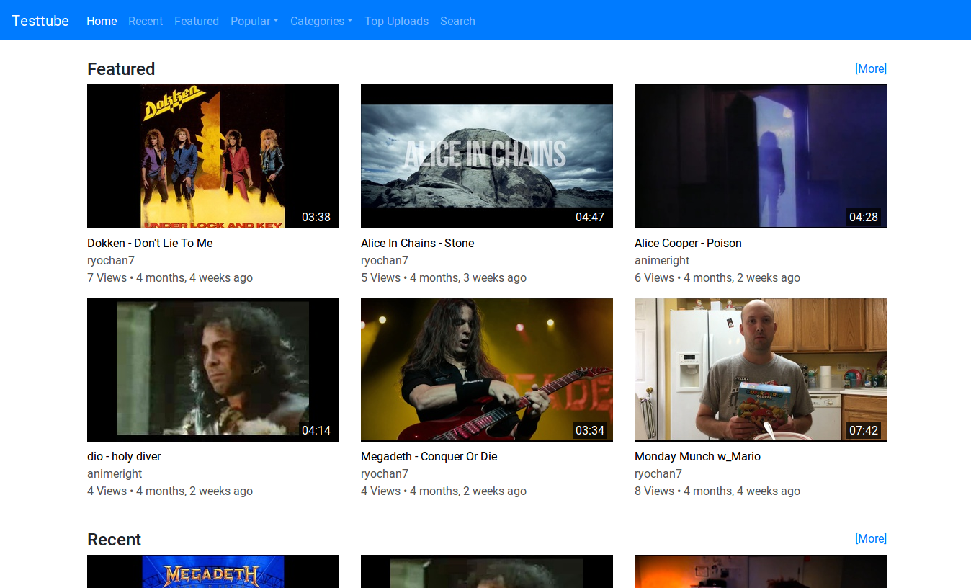
Task: Open the Alice In Chains rock thumbnail
Action: 487,156
